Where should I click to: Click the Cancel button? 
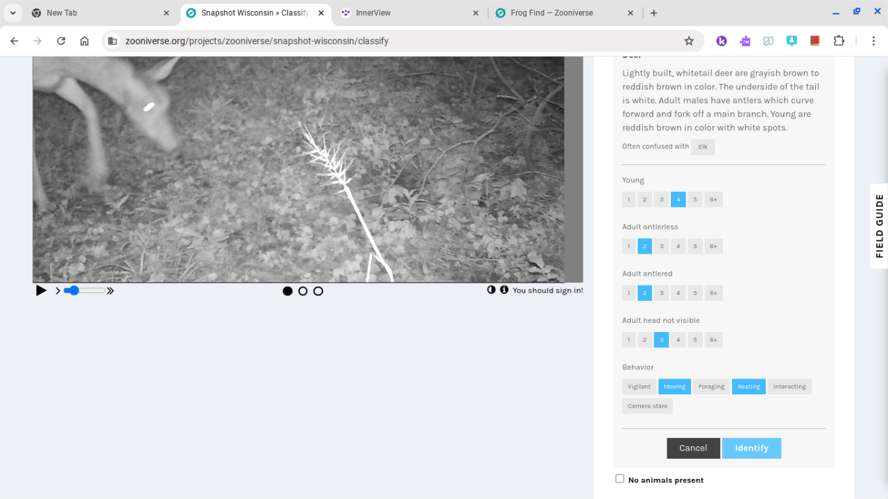[693, 448]
